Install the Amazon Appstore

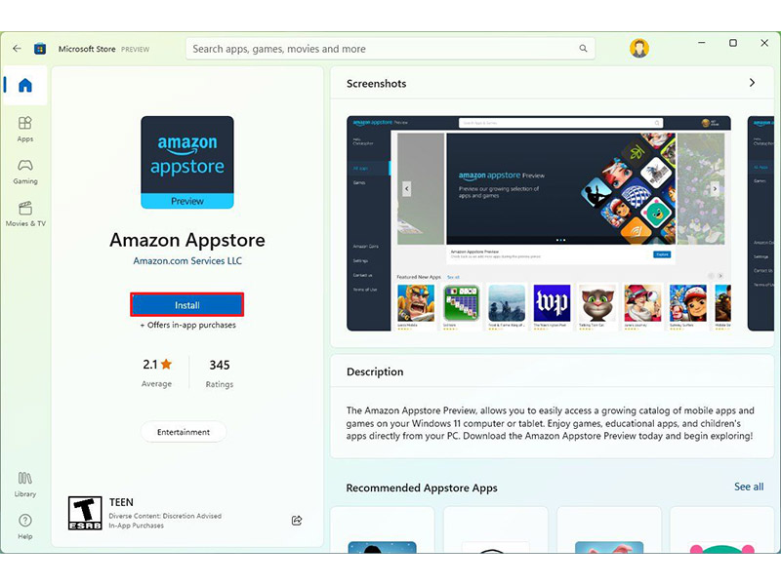187,305
